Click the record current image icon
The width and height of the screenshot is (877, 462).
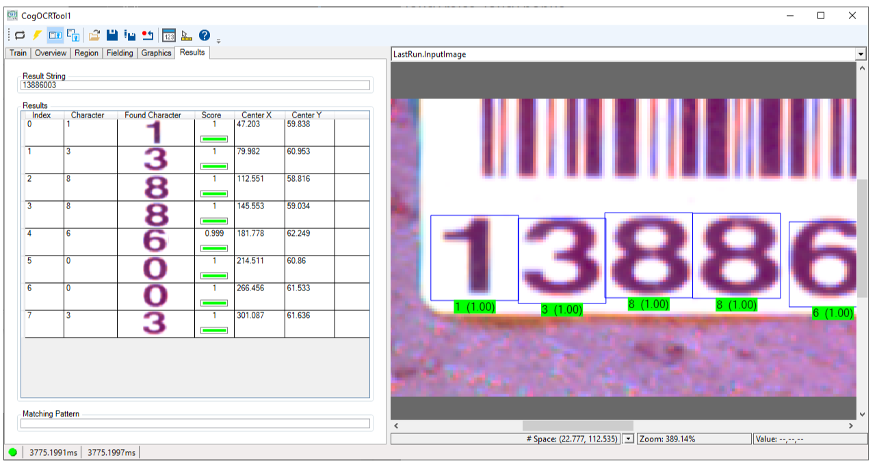click(x=148, y=35)
